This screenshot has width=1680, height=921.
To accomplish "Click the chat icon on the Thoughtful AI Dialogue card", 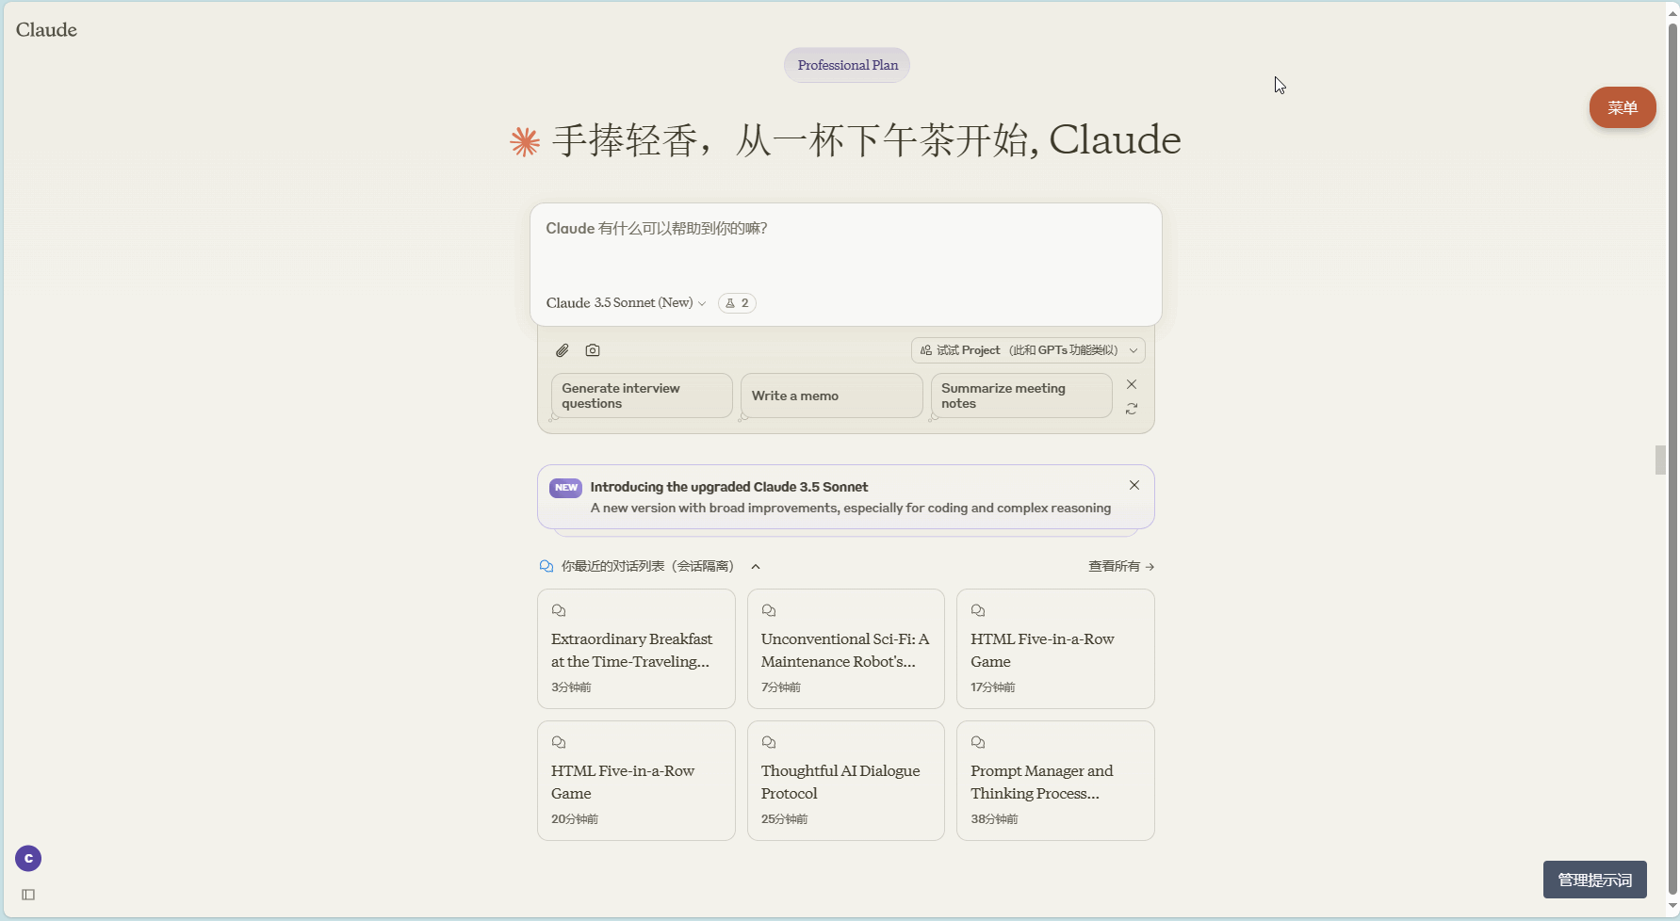I will click(x=769, y=741).
